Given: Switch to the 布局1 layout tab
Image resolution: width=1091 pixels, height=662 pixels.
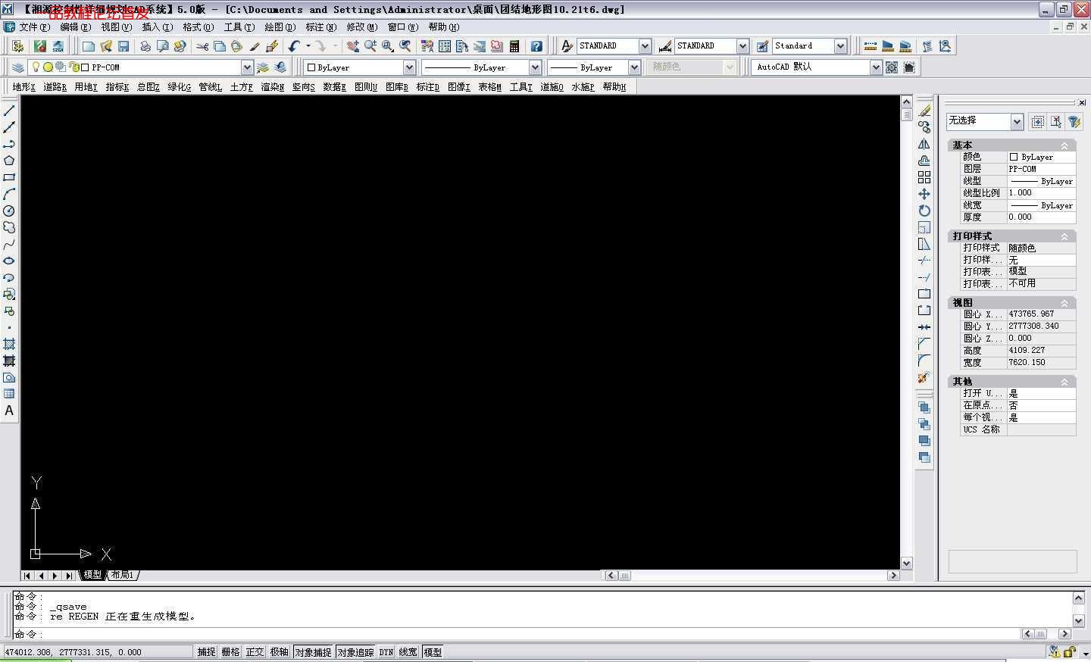Looking at the screenshot, I should pos(122,576).
